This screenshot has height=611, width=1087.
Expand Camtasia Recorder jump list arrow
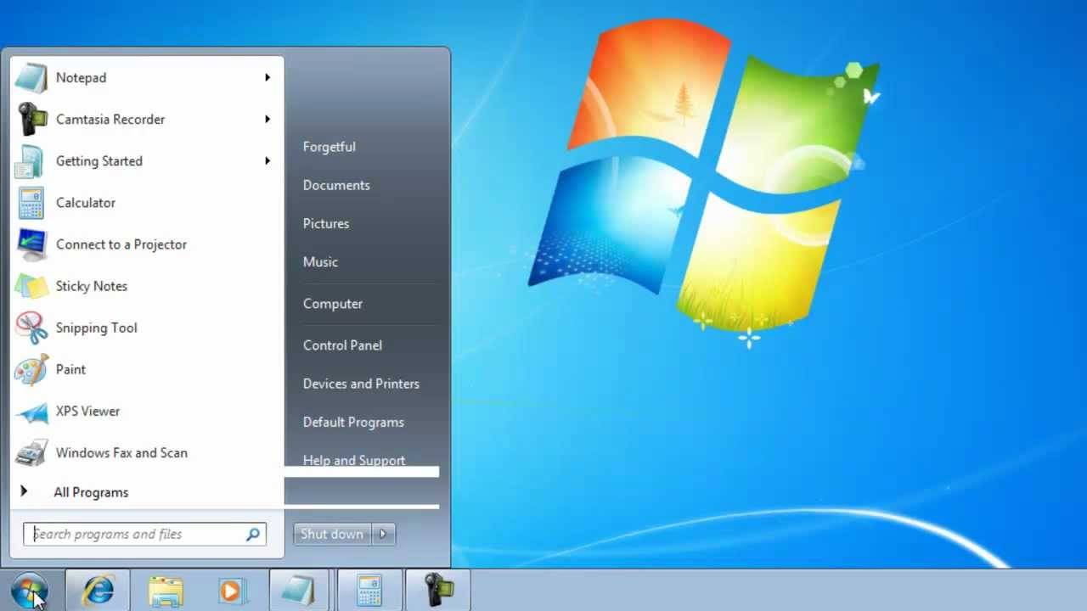(x=267, y=119)
